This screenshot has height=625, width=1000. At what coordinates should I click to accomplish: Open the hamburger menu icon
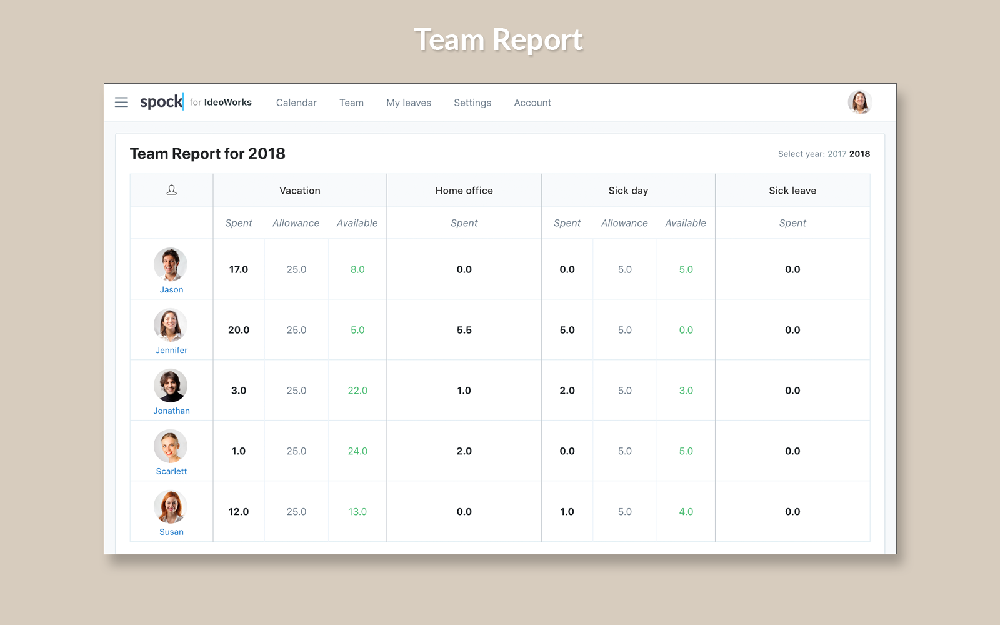tap(121, 102)
